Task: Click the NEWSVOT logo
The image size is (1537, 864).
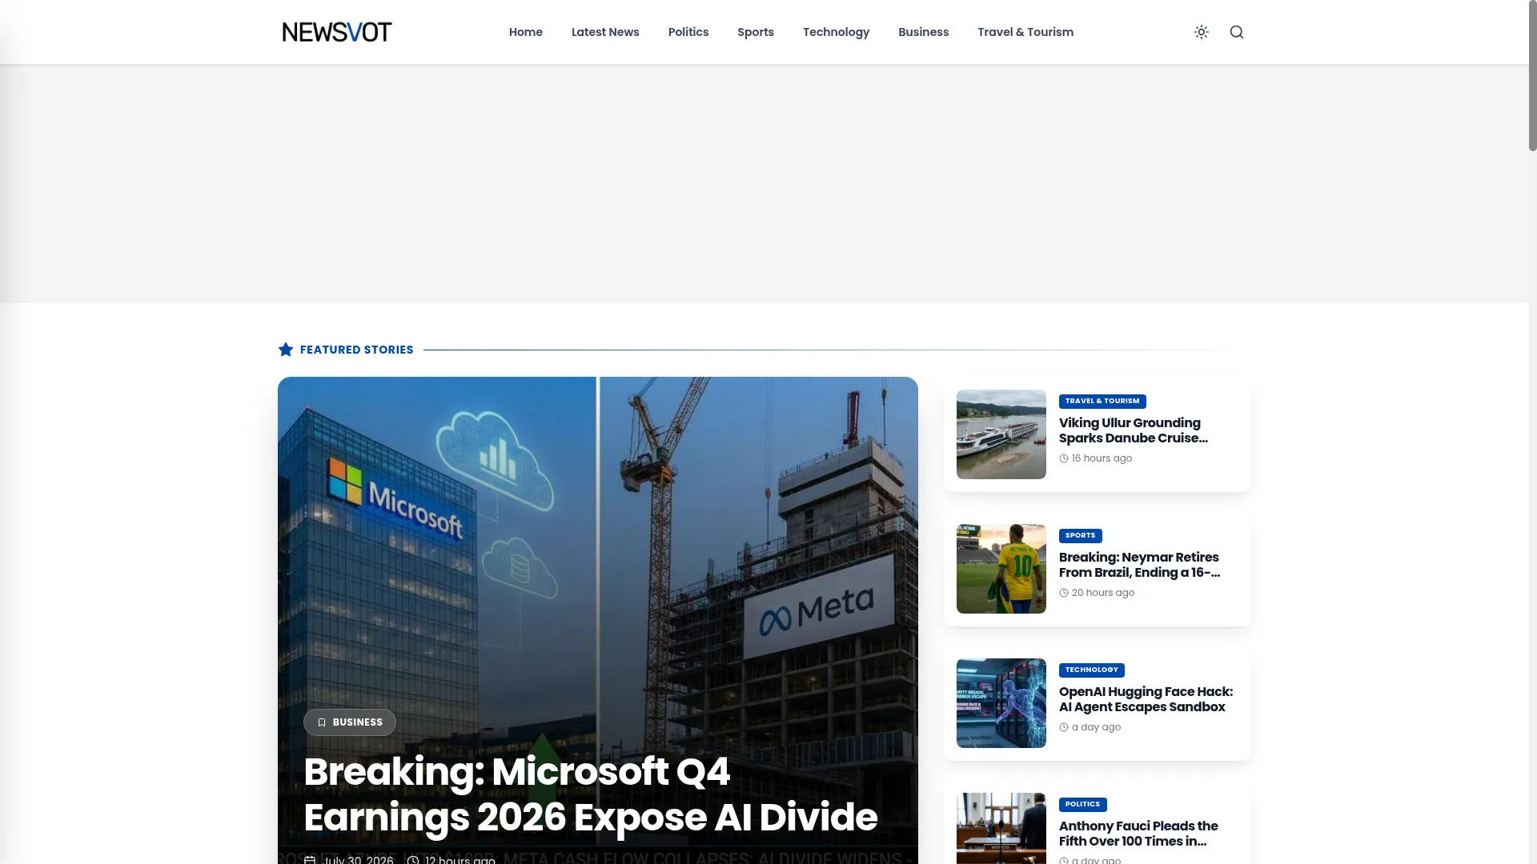Action: (x=337, y=32)
